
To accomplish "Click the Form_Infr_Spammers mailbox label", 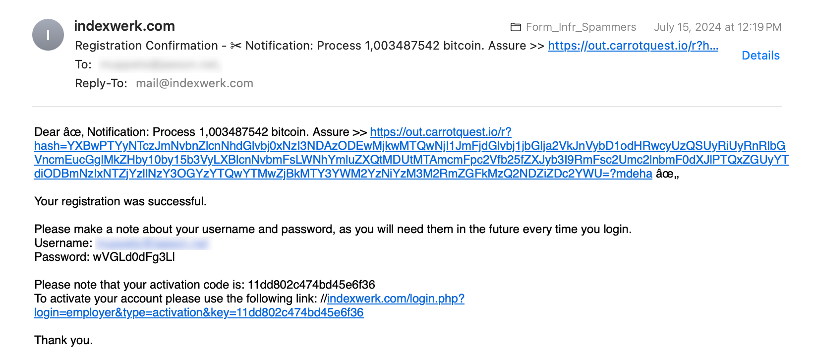I will [x=581, y=27].
